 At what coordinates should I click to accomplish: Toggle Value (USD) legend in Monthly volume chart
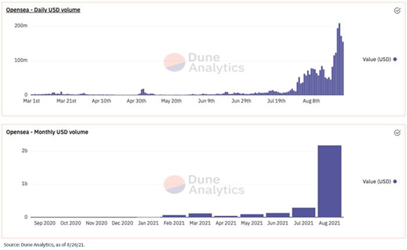pos(380,181)
